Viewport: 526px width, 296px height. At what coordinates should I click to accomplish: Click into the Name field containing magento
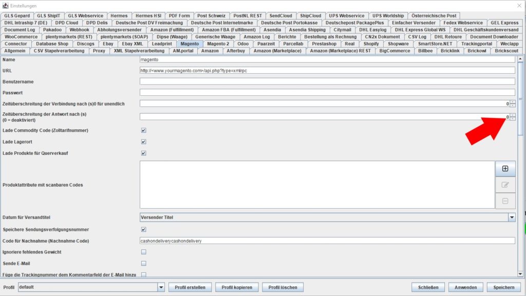pos(327,60)
